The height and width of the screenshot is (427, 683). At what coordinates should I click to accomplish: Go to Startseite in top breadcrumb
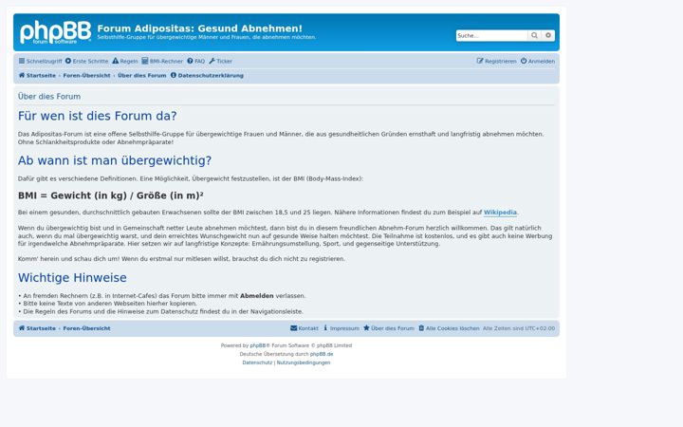37,76
